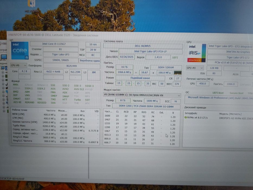Expand the SK Hynix memory module dropdown

click(142, 95)
